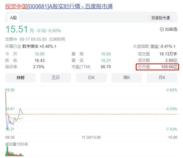This screenshot has height=158, width=183.
Task: Click the 今开 value 16.00
Action: (40, 54)
